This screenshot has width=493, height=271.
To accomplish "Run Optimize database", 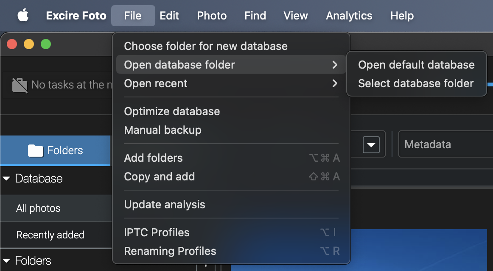I will [x=231, y=111].
